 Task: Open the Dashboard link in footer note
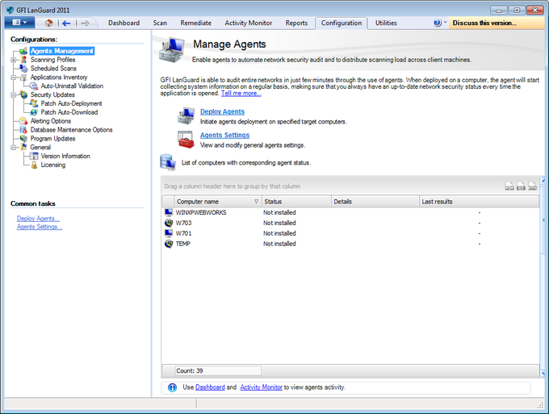coord(210,387)
